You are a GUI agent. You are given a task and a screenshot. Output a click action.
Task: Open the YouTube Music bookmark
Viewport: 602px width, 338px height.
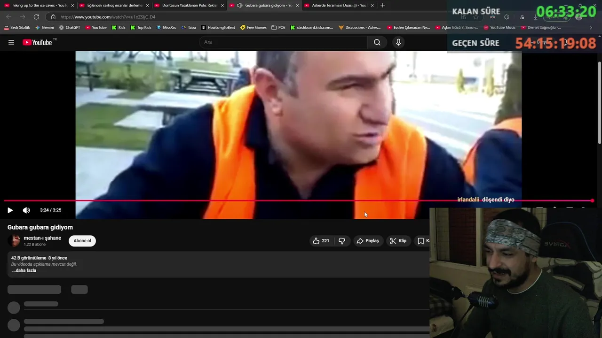(x=499, y=28)
